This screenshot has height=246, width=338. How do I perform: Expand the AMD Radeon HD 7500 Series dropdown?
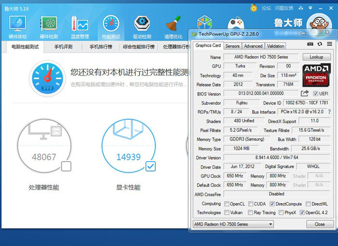(x=233, y=224)
